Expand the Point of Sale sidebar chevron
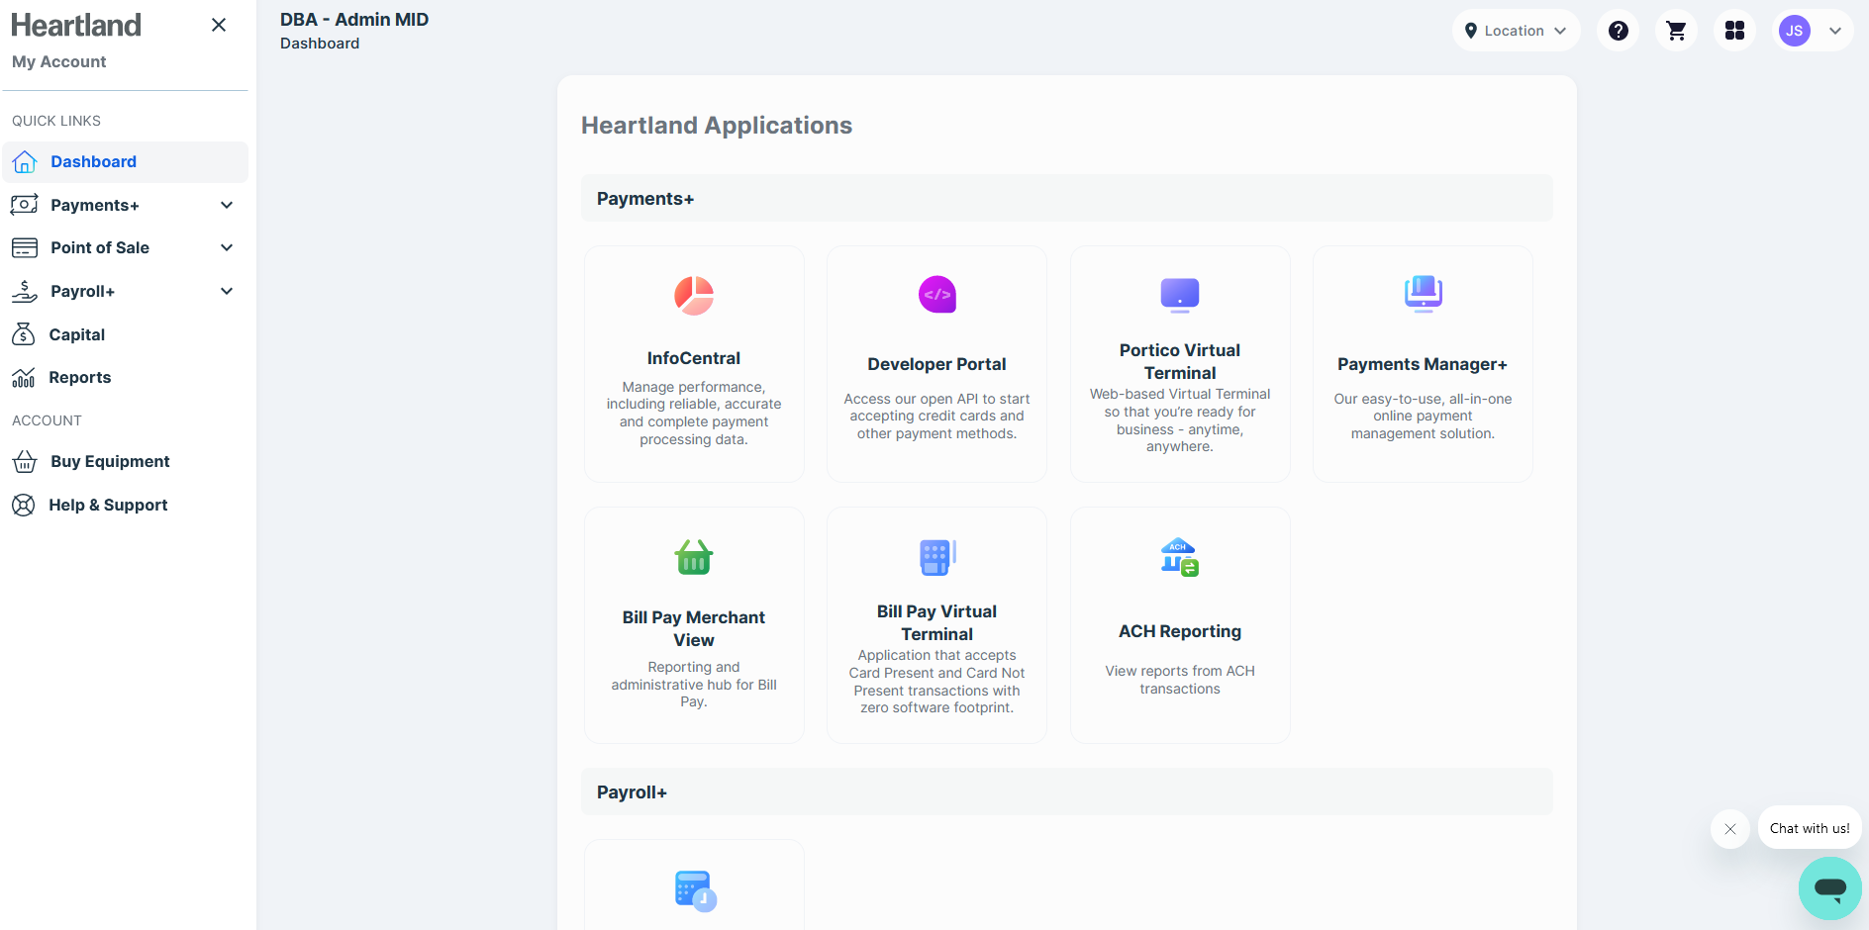This screenshot has width=1869, height=930. (227, 247)
